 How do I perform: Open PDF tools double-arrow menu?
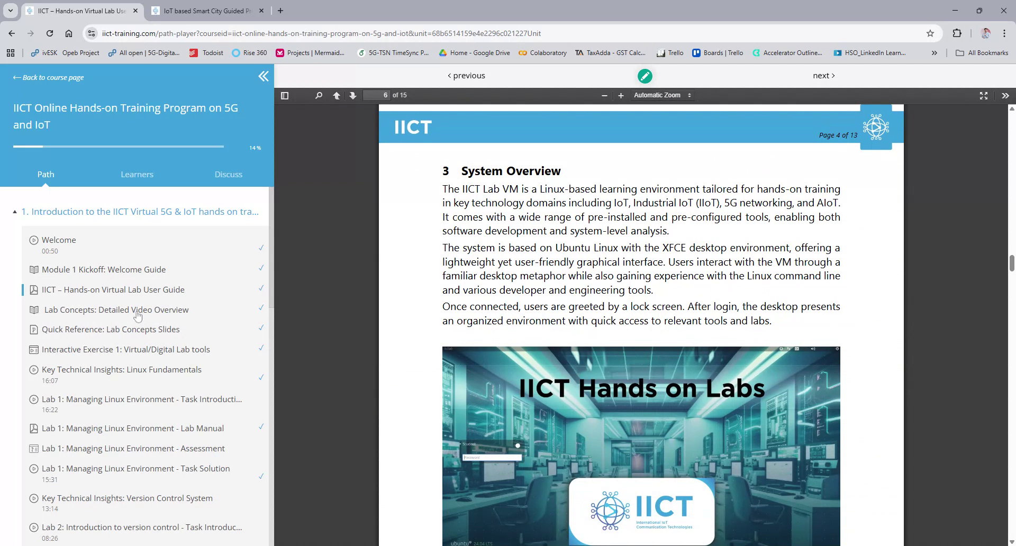(1005, 96)
